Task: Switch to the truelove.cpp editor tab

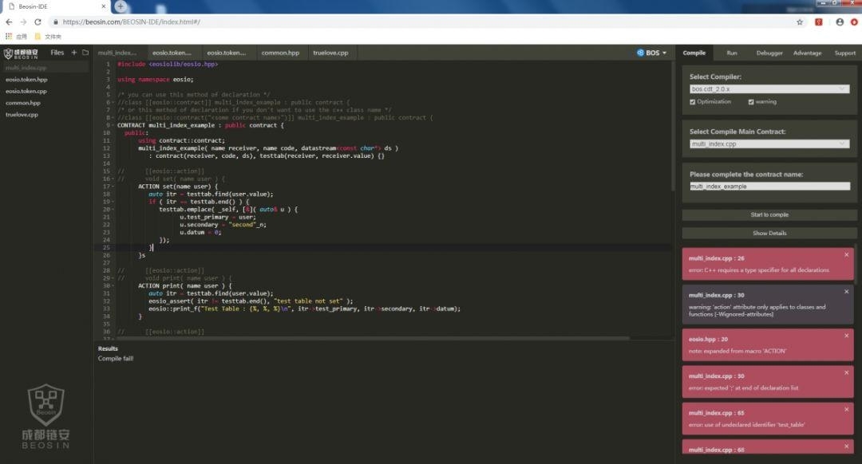Action: pos(330,53)
